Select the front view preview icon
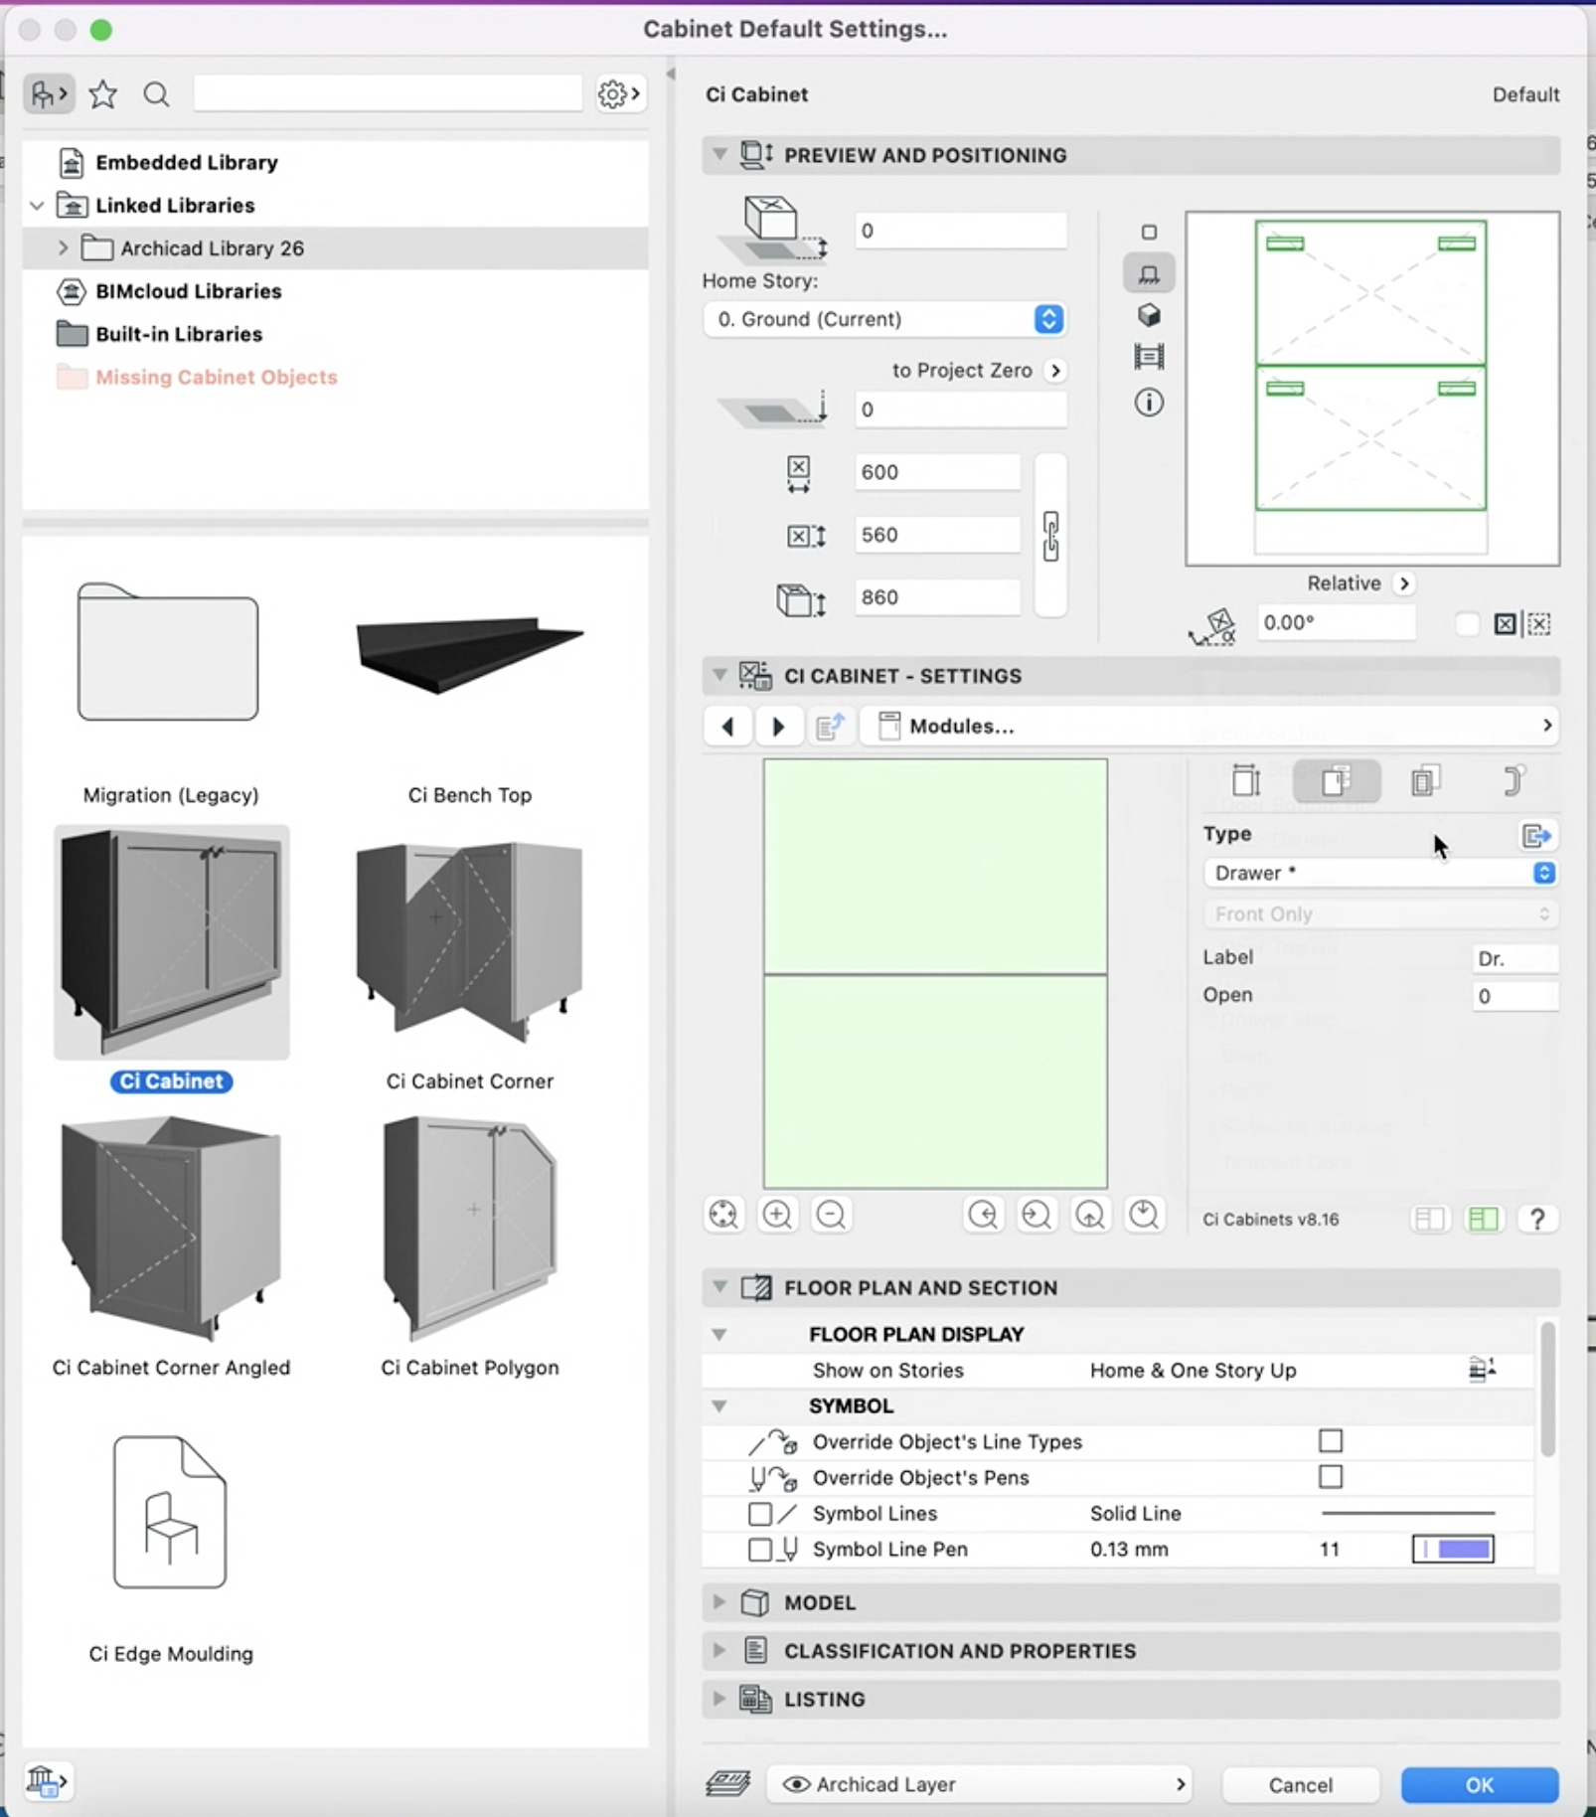The image size is (1596, 1817). [1148, 272]
